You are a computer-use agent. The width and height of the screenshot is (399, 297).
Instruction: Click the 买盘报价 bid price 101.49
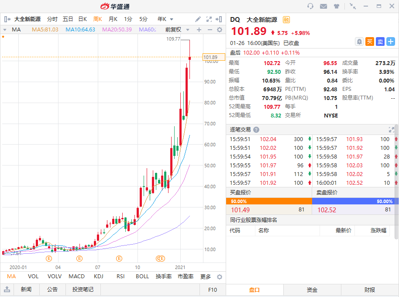(240, 210)
